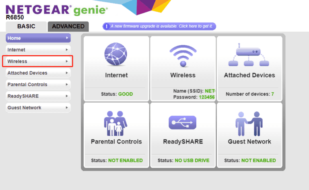Expand the Wireless sidebar arrow
The image size is (309, 190).
pos(67,61)
